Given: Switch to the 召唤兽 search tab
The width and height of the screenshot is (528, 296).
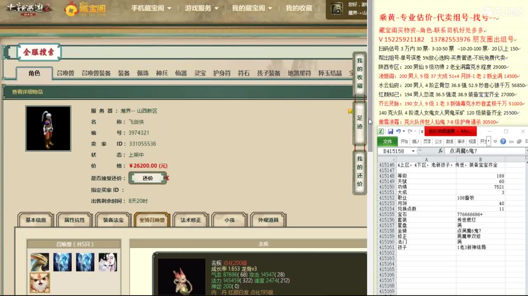Looking at the screenshot, I should pos(65,73).
